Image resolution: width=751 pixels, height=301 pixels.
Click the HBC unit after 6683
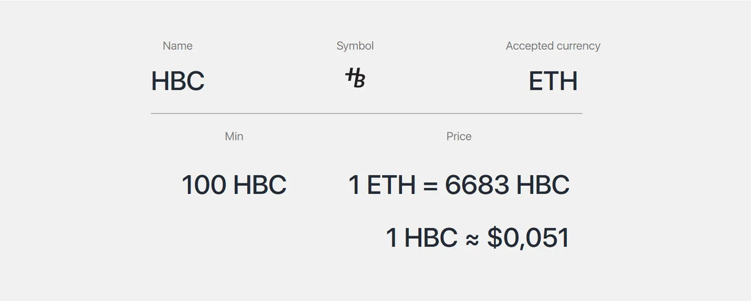click(x=543, y=185)
